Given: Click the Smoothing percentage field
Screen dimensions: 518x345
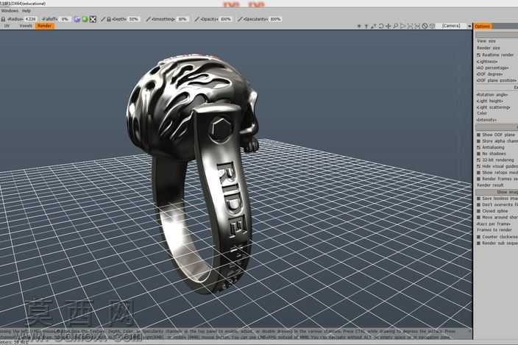Looking at the screenshot, I should tap(182, 19).
